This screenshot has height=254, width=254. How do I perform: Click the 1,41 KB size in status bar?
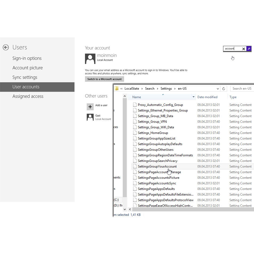coord(136,215)
